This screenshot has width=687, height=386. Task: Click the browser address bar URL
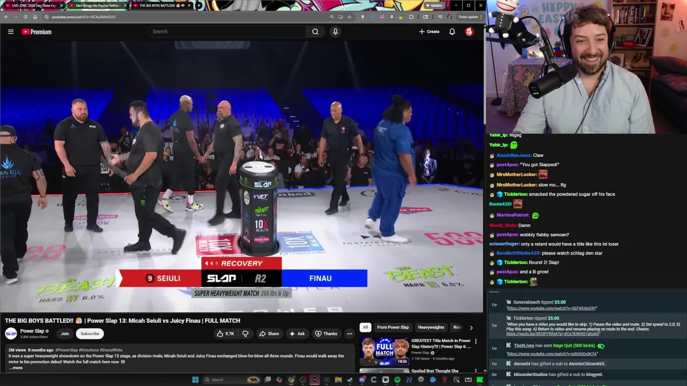coord(83,17)
